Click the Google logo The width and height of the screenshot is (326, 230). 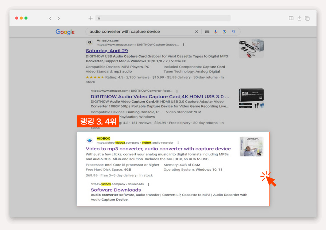[x=65, y=32]
